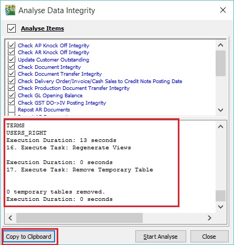234x245 pixels.
Task: Select the Repost AR Documents label
Action: point(44,110)
